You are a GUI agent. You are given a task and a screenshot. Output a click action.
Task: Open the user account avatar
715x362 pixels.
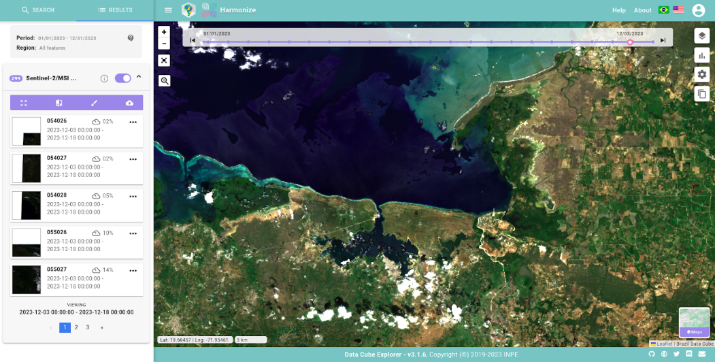click(698, 10)
